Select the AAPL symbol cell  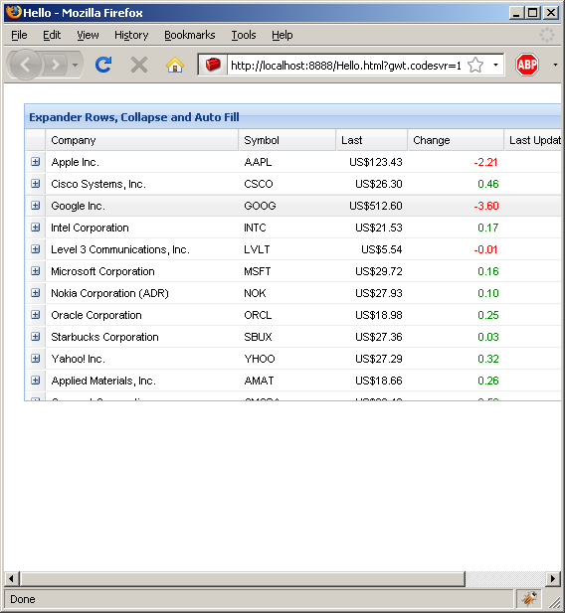(x=258, y=162)
